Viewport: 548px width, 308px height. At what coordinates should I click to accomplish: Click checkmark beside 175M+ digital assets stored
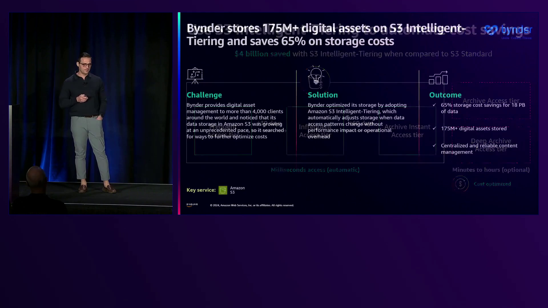(434, 128)
